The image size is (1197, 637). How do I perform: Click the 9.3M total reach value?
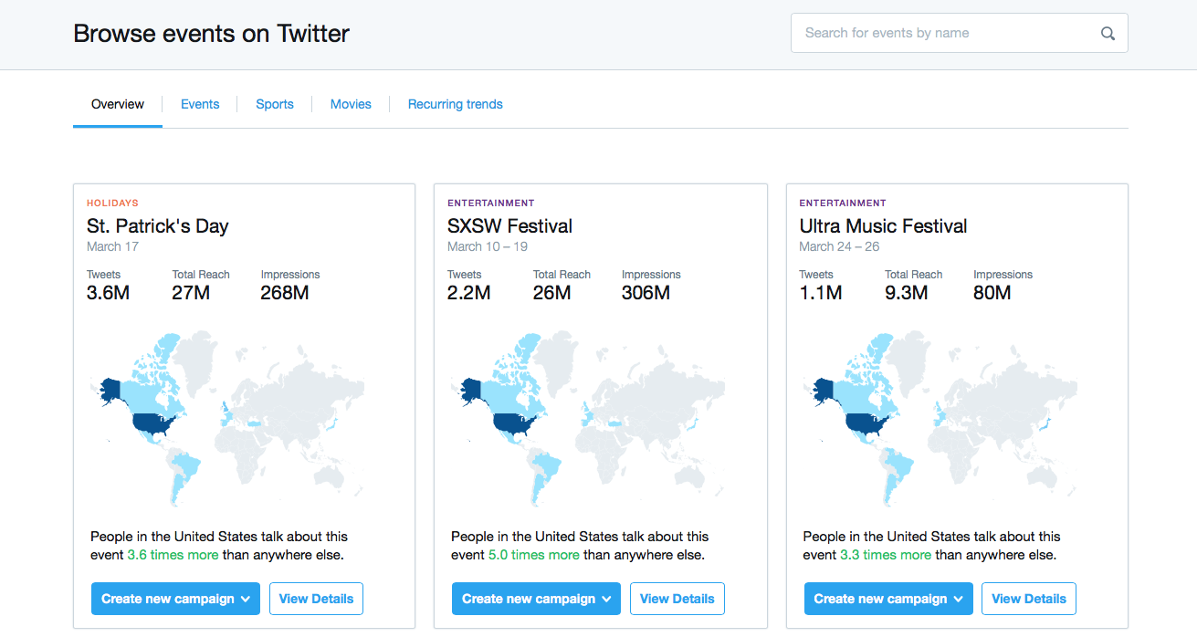[x=907, y=293]
